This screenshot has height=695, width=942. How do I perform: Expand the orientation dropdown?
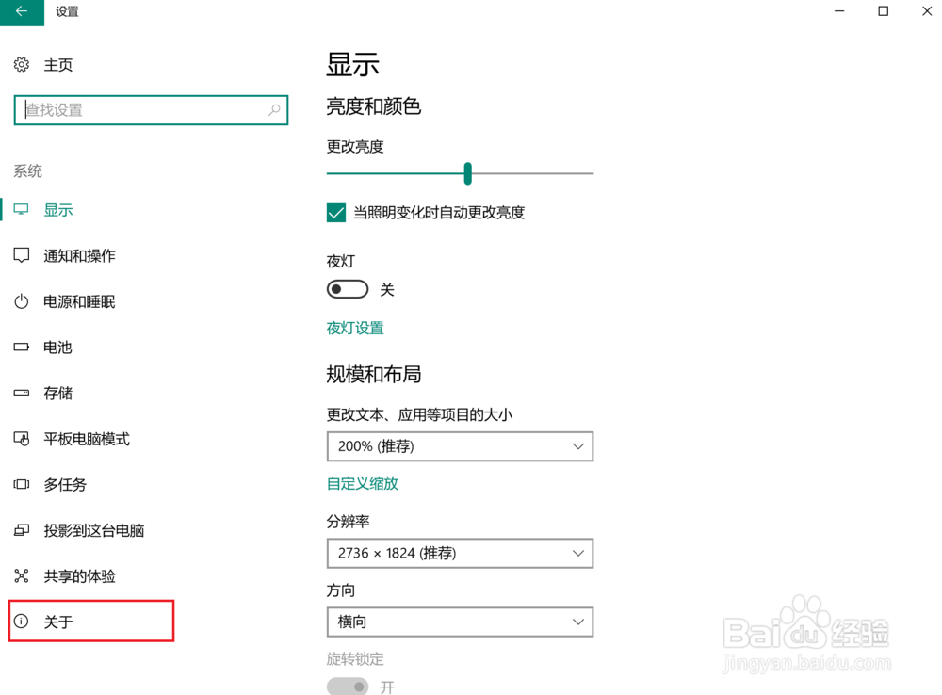click(460, 622)
